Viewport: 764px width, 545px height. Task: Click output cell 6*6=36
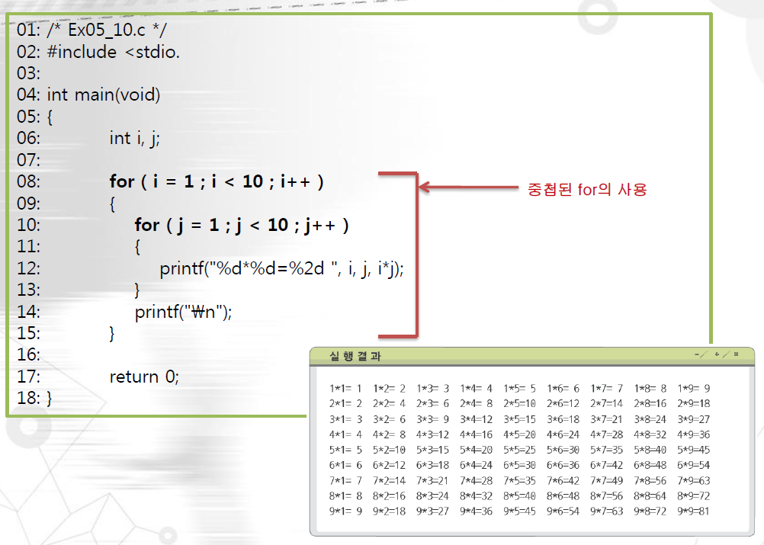click(x=563, y=465)
